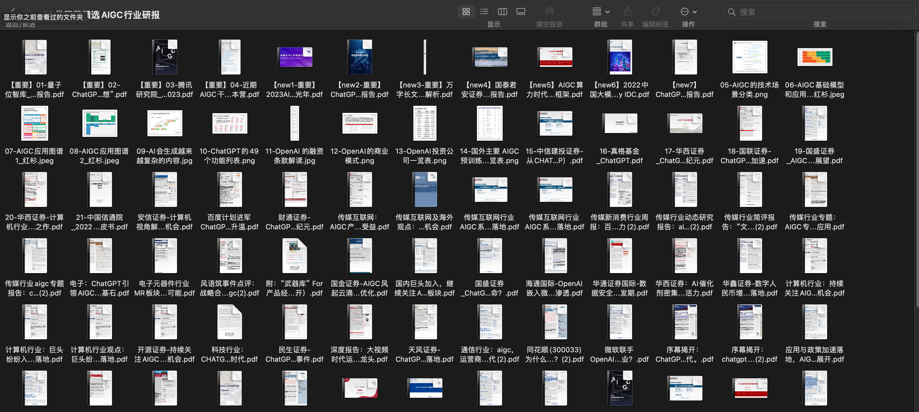Select 16-真格基金_ChatGPT.pdf file
Viewport: 919px width, 412px height.
click(620, 123)
